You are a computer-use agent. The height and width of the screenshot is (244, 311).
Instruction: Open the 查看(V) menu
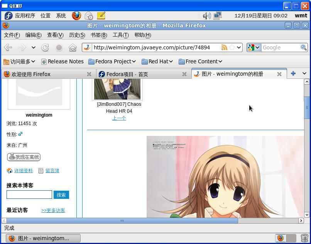pos(55,35)
